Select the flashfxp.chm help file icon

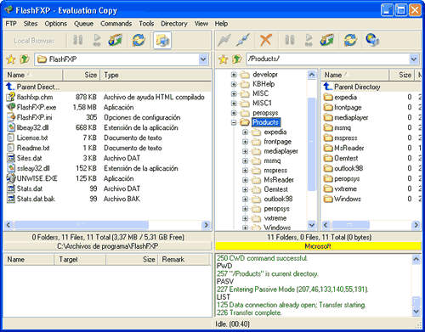coord(11,97)
